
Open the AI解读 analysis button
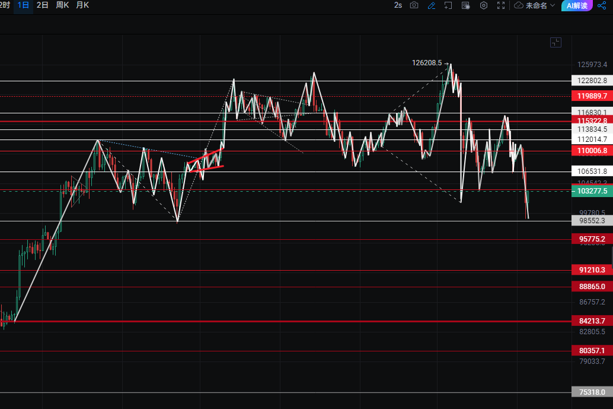tap(577, 5)
